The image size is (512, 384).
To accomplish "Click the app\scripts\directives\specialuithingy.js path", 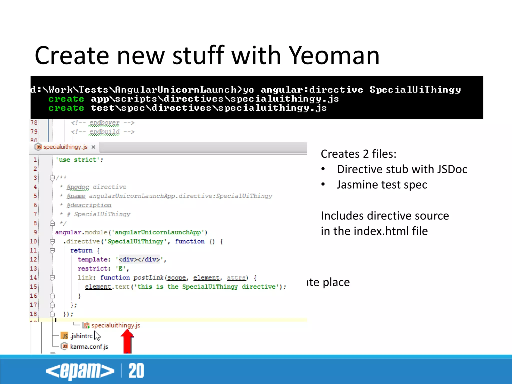I will pos(215,99).
